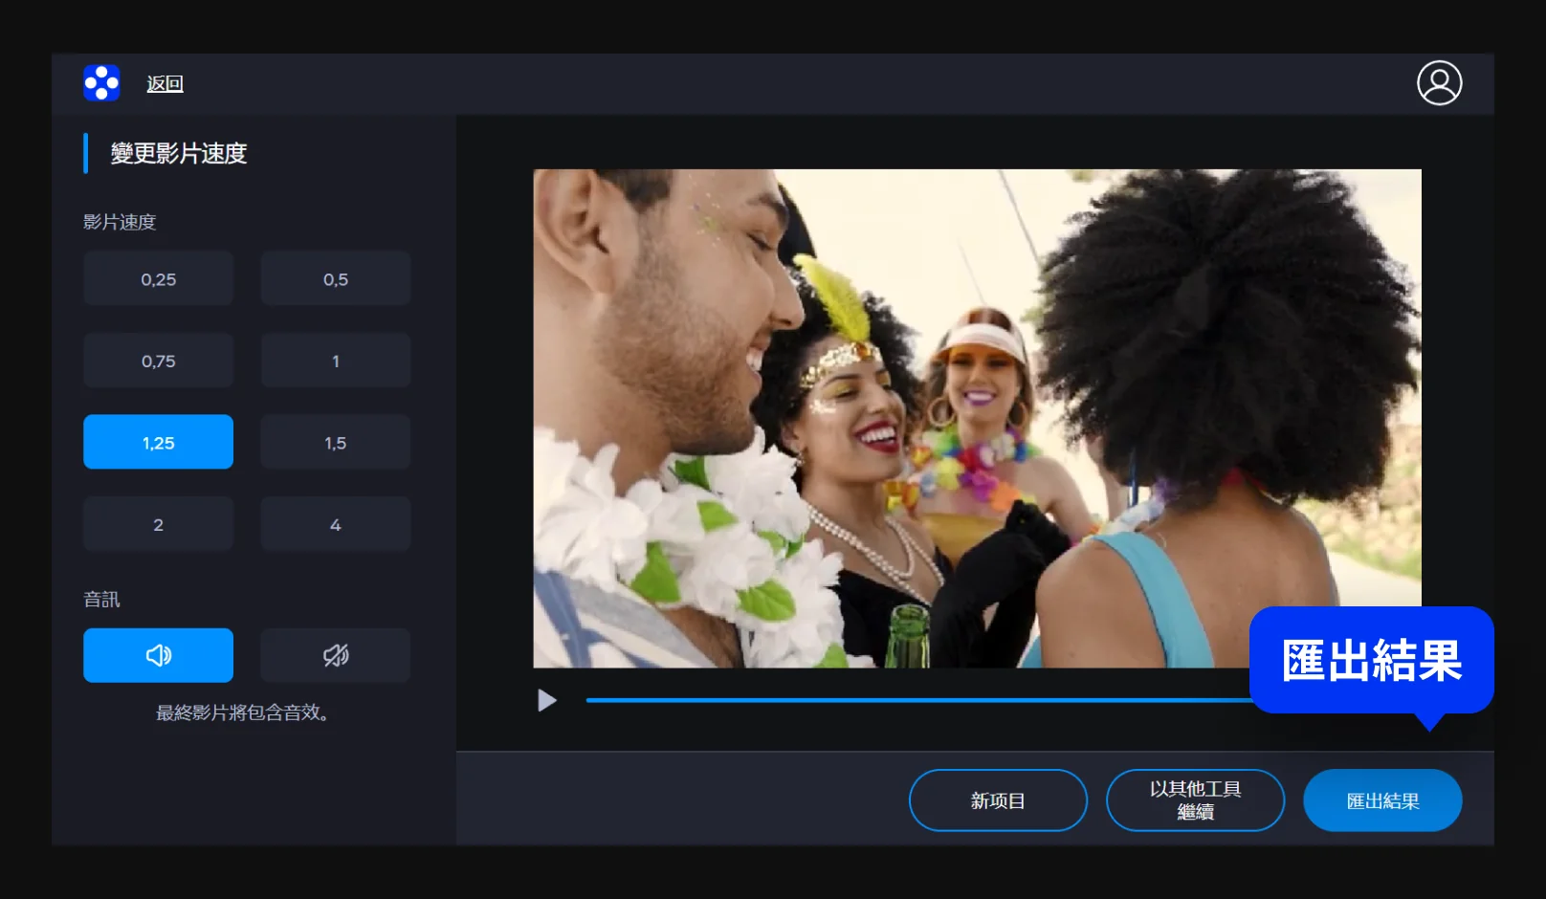Mute audio with the crossed-out speaker icon
This screenshot has width=1546, height=899.
coord(335,655)
